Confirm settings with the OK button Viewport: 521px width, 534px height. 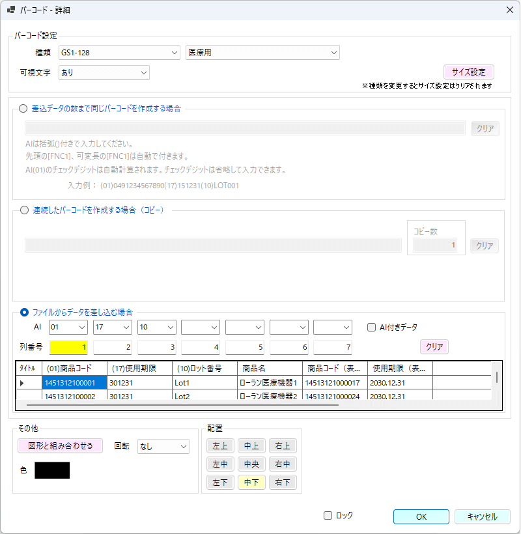[x=421, y=516]
